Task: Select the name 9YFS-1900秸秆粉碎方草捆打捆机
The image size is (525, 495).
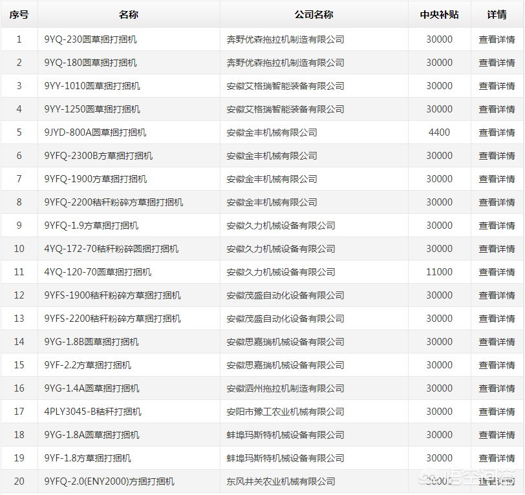Action: click(112, 295)
